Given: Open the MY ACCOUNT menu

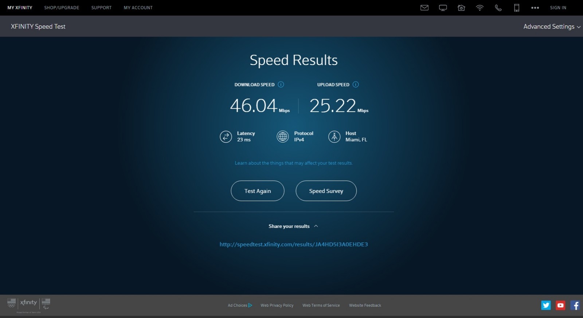Looking at the screenshot, I should (138, 8).
